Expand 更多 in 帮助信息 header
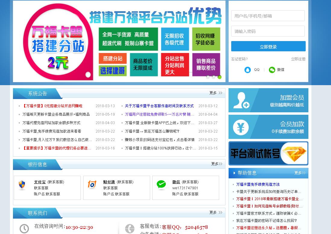The width and height of the screenshot is (331, 234). tap(300, 173)
